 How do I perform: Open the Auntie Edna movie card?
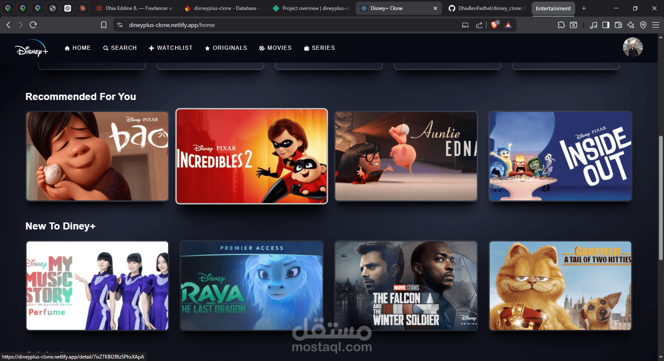406,156
